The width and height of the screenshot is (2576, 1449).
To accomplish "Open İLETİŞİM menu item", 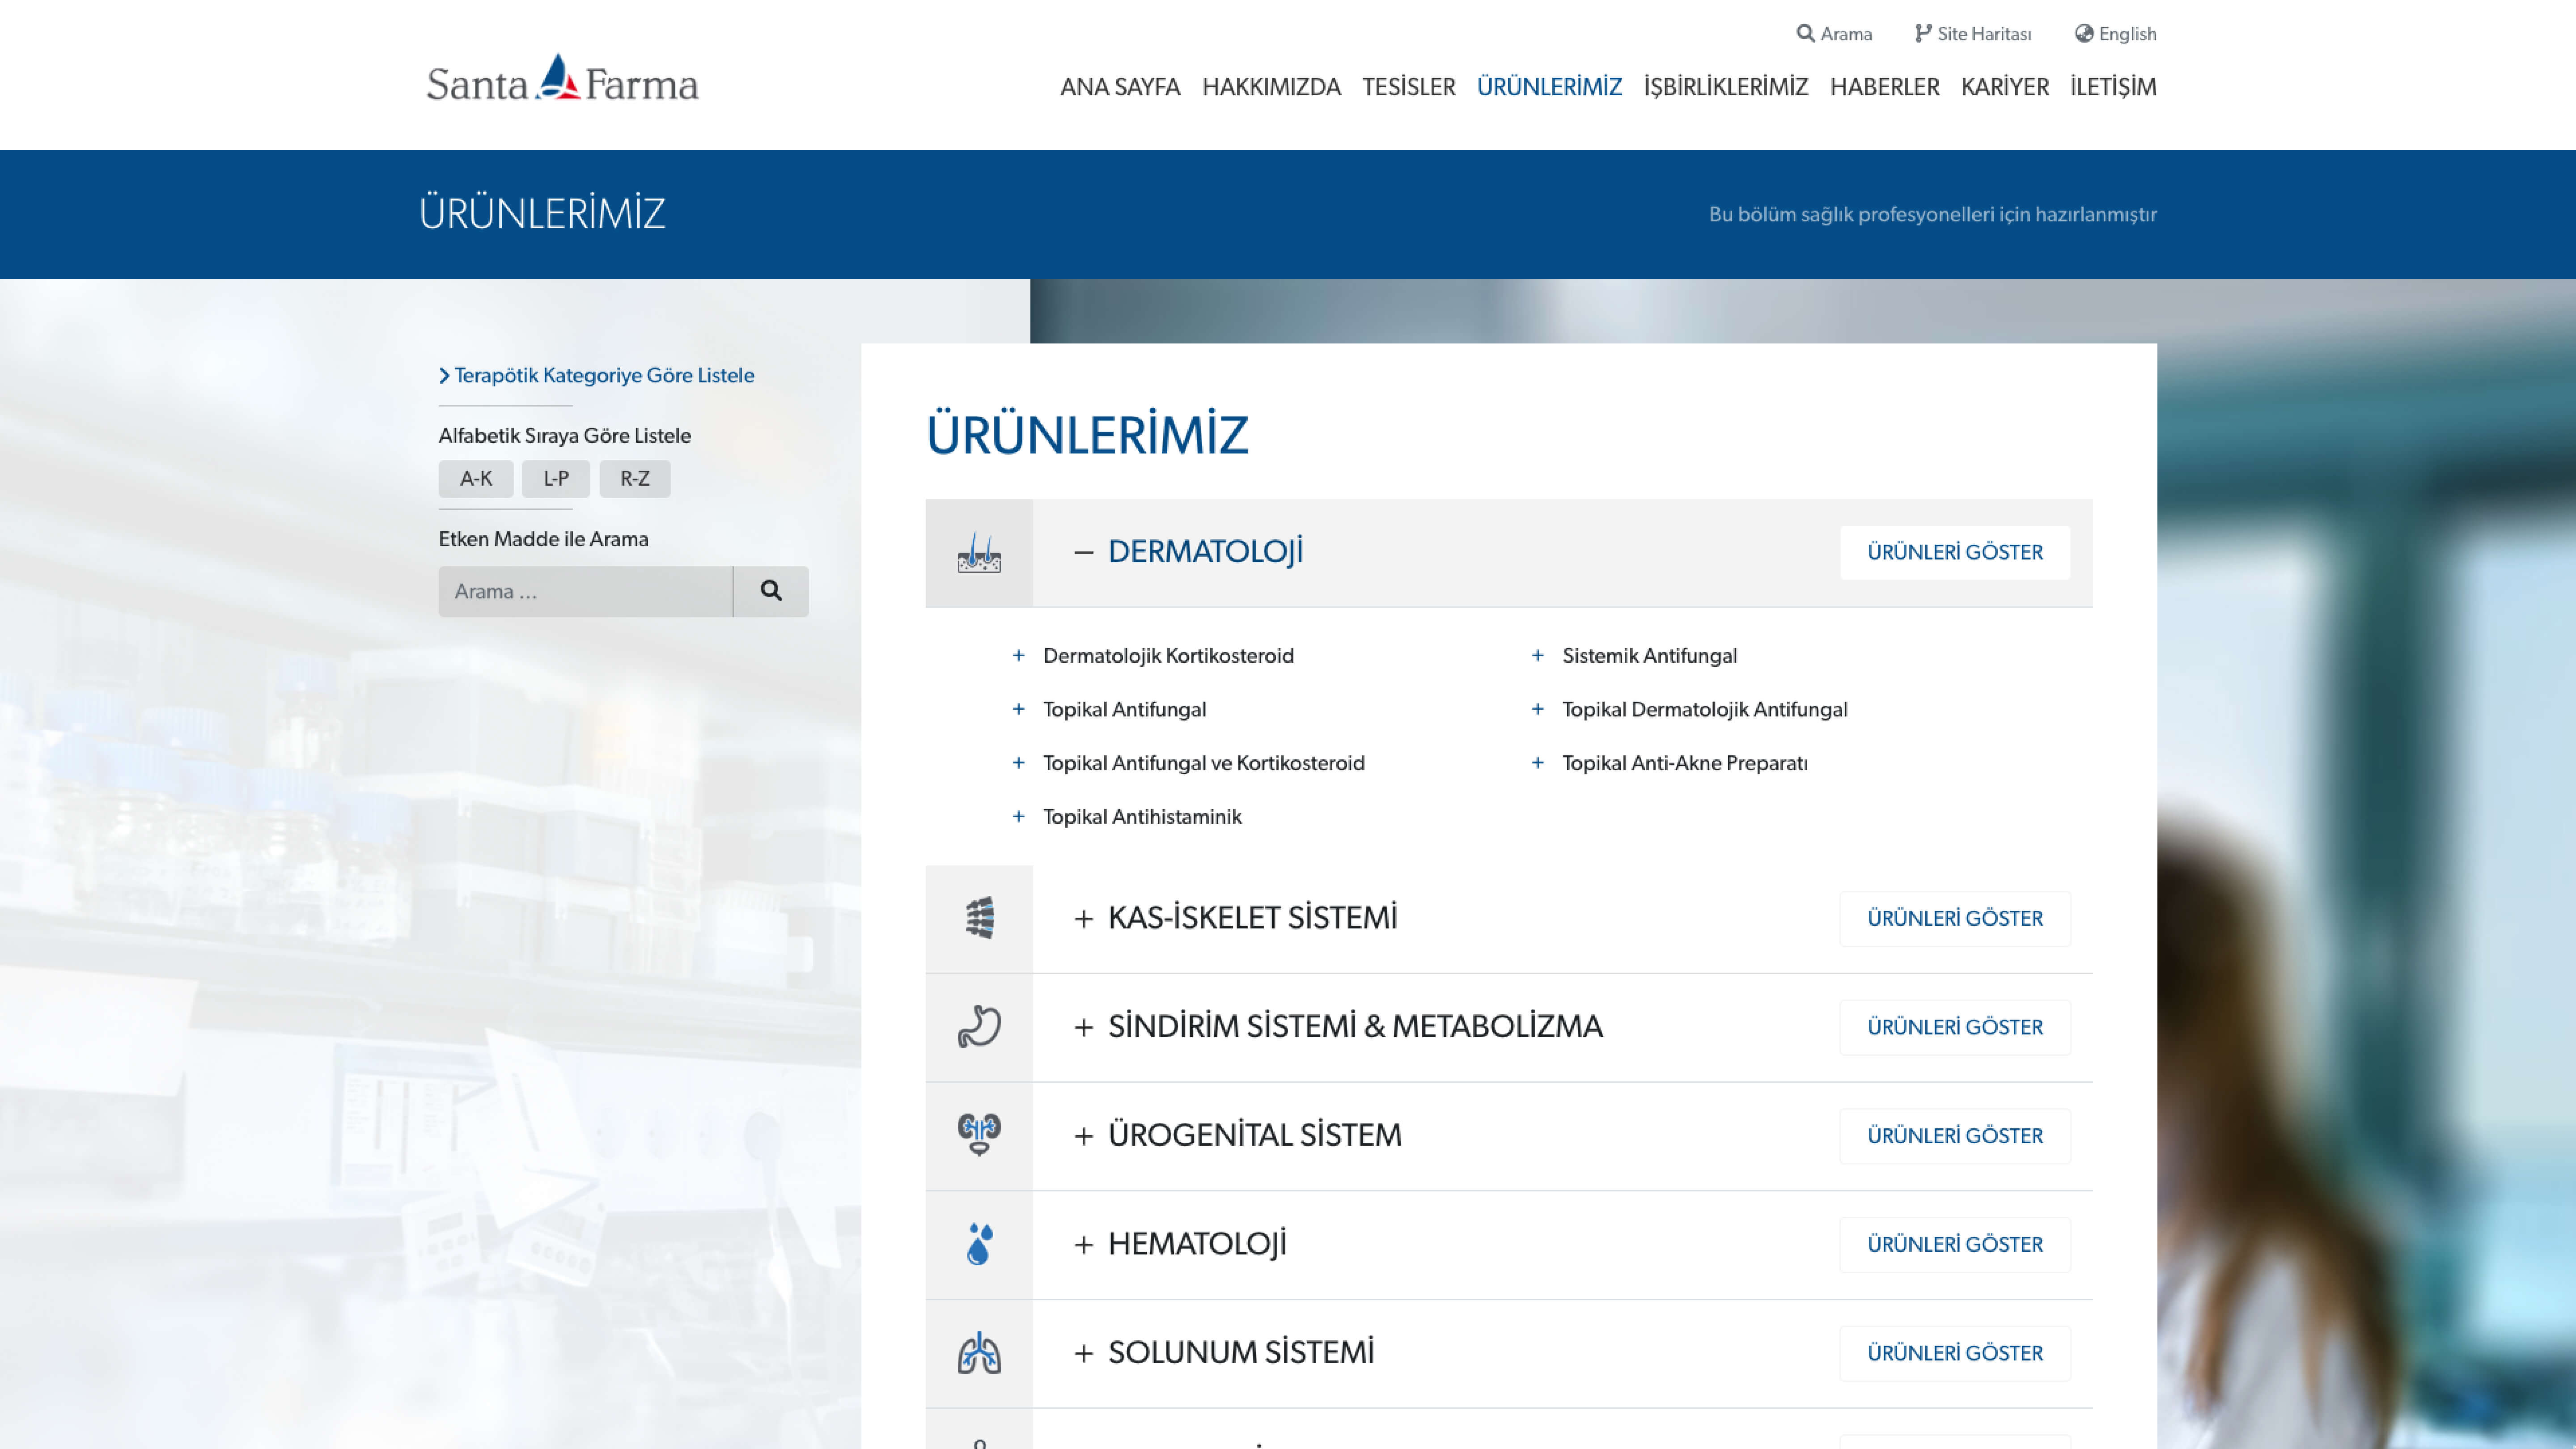I will pos(2113,87).
